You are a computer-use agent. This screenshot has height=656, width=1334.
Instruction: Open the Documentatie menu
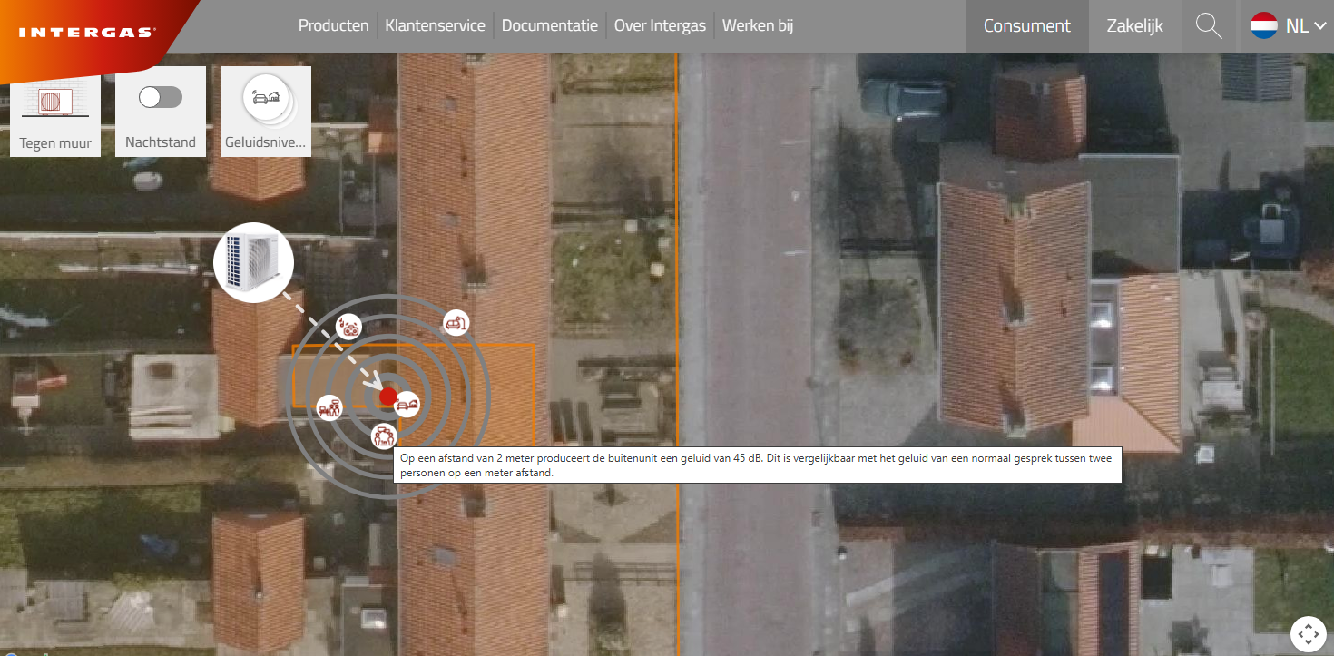coord(549,25)
